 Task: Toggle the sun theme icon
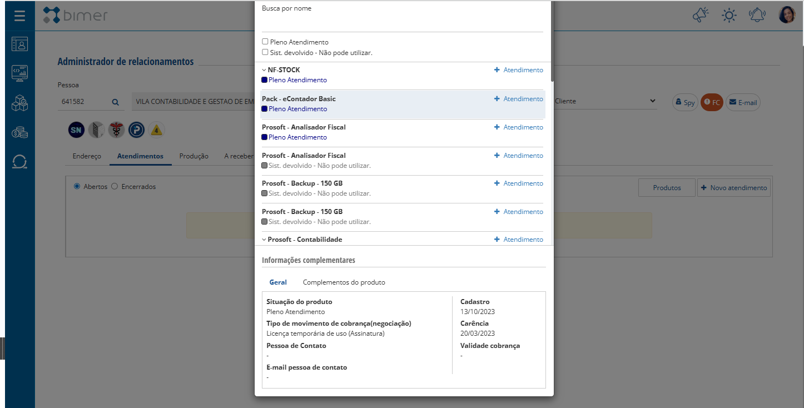(729, 15)
